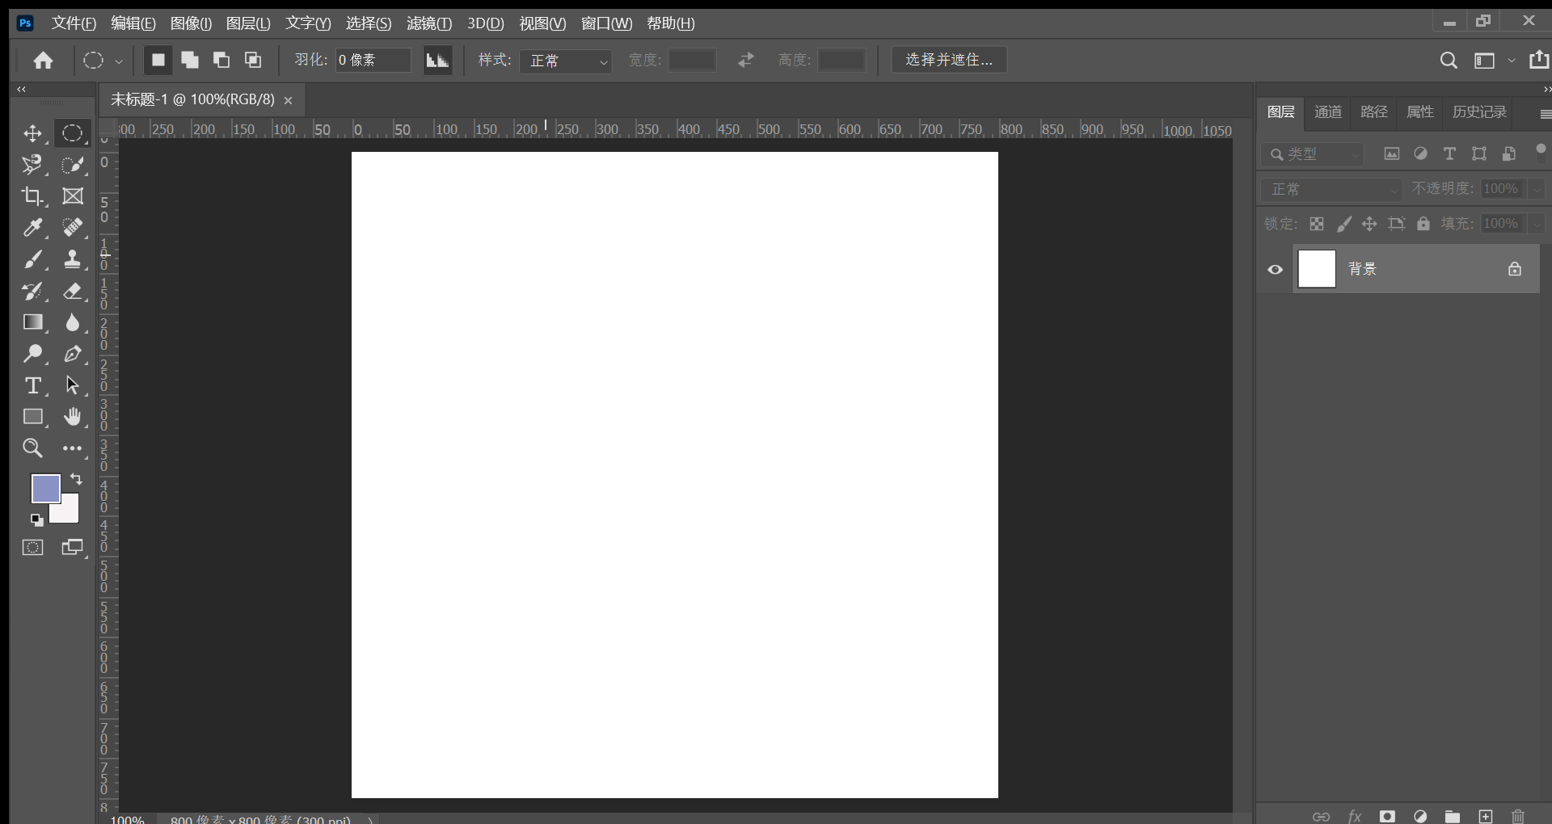Toggle lock transparent pixels
The image size is (1552, 824).
coord(1317,224)
